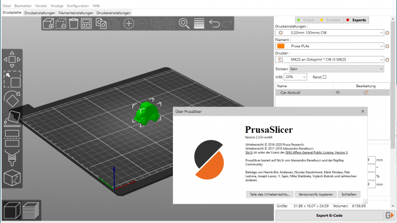397x223 pixels.
Task: Click the Search magnifier icon
Action: click(x=184, y=23)
